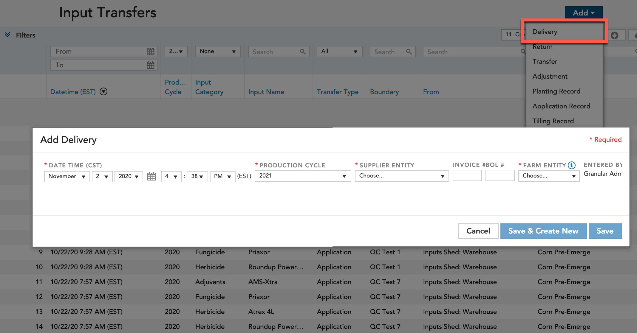This screenshot has height=333, width=637.
Task: Select Planting Record from the Add menu
Action: point(564,91)
